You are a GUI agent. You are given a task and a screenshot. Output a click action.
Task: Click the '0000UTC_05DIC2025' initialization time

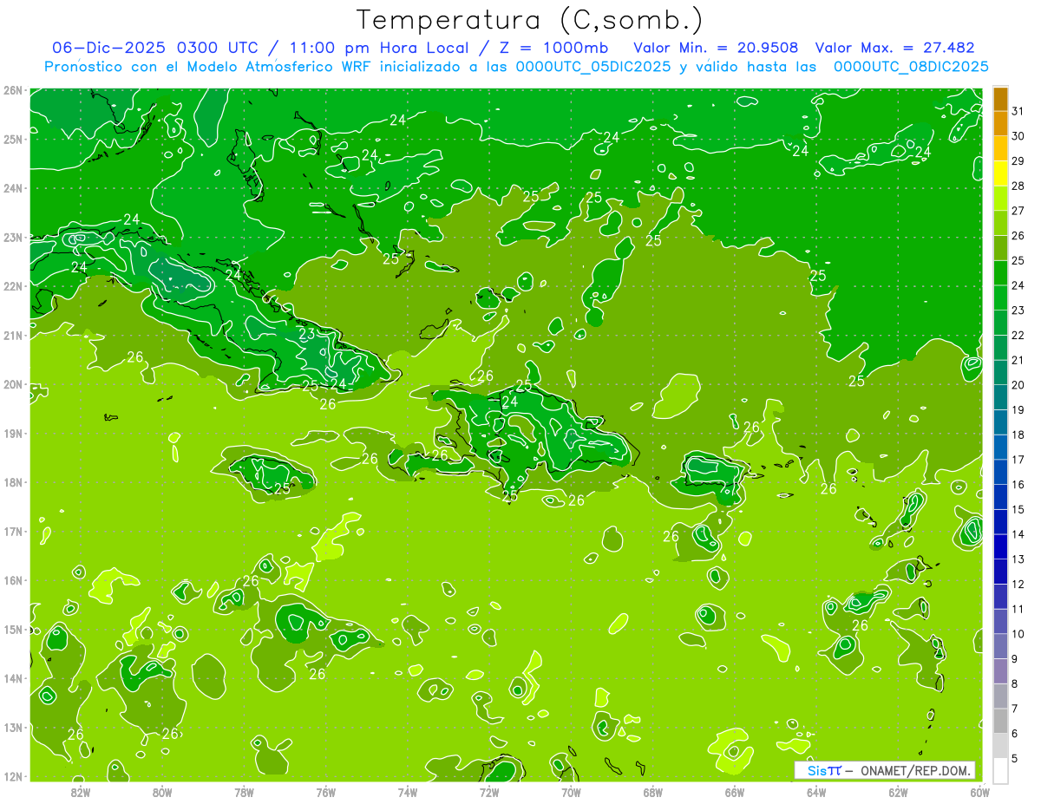click(x=593, y=67)
